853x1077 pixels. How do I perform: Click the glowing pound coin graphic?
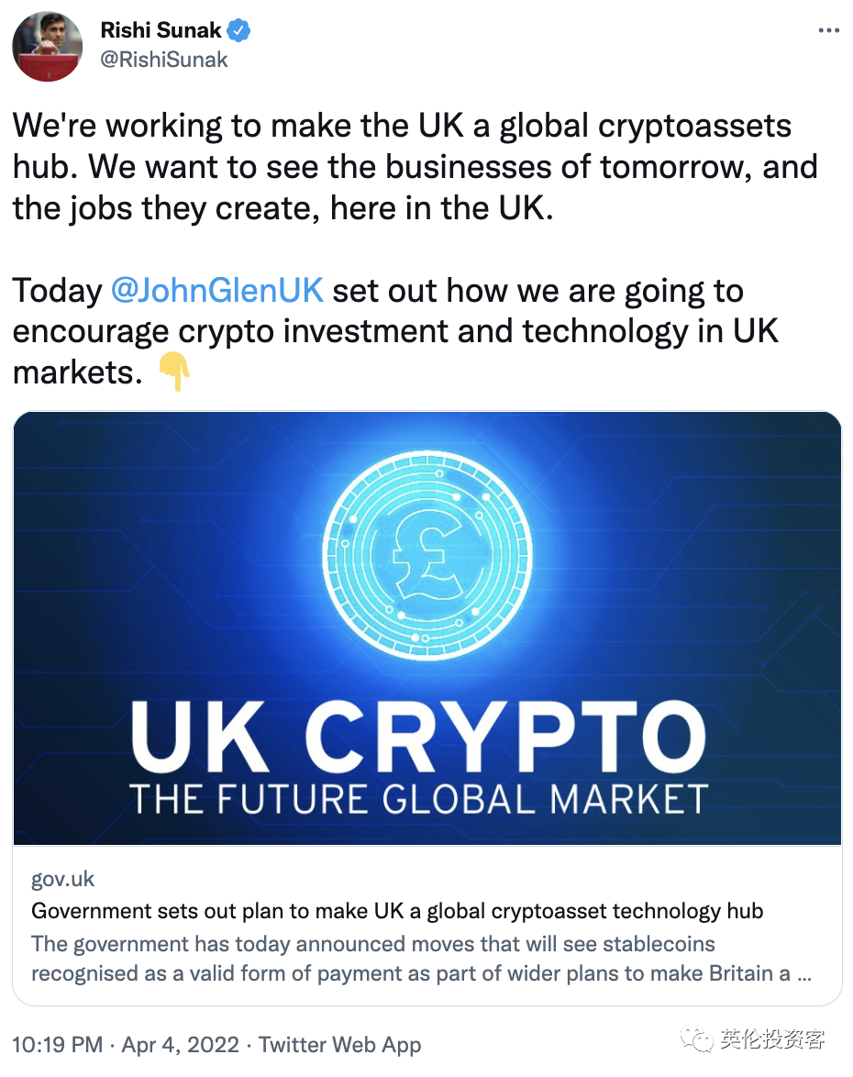tap(426, 556)
